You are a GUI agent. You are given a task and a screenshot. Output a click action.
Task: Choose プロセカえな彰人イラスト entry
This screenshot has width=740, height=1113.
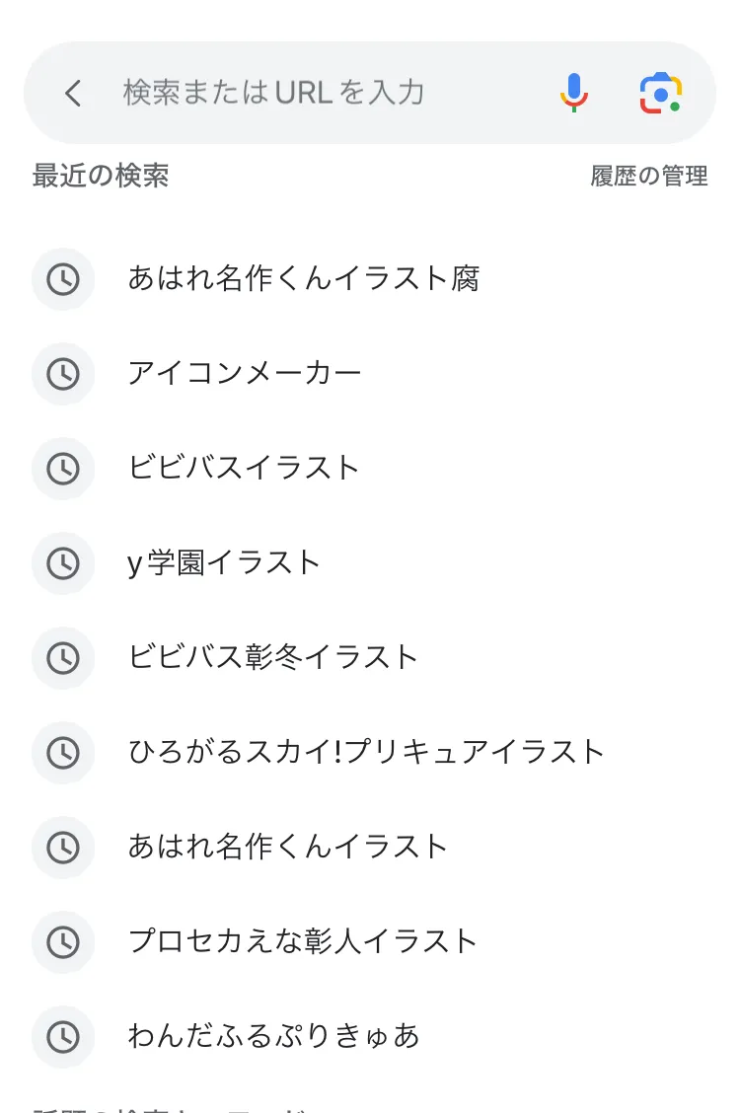click(370, 942)
